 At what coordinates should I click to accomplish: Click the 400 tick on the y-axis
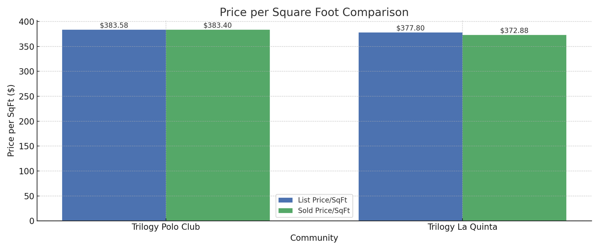tap(27, 22)
